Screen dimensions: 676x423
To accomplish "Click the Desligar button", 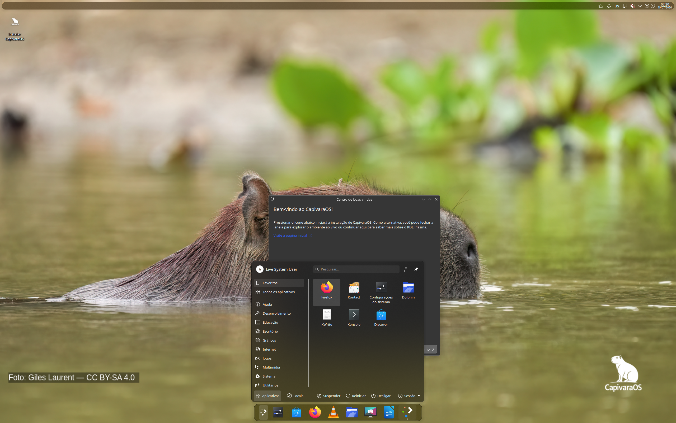I will (381, 396).
